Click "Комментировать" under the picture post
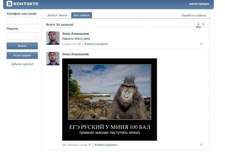This screenshot has width=225, height=152. click(x=106, y=145)
